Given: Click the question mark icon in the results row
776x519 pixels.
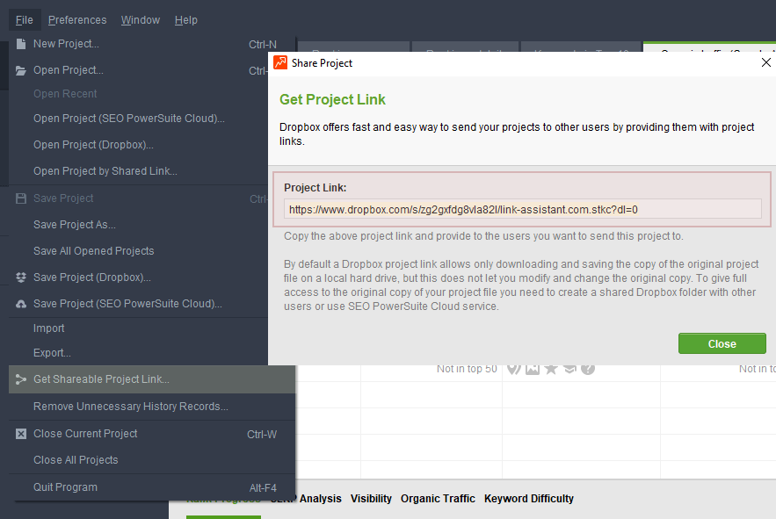Looking at the screenshot, I should [588, 369].
